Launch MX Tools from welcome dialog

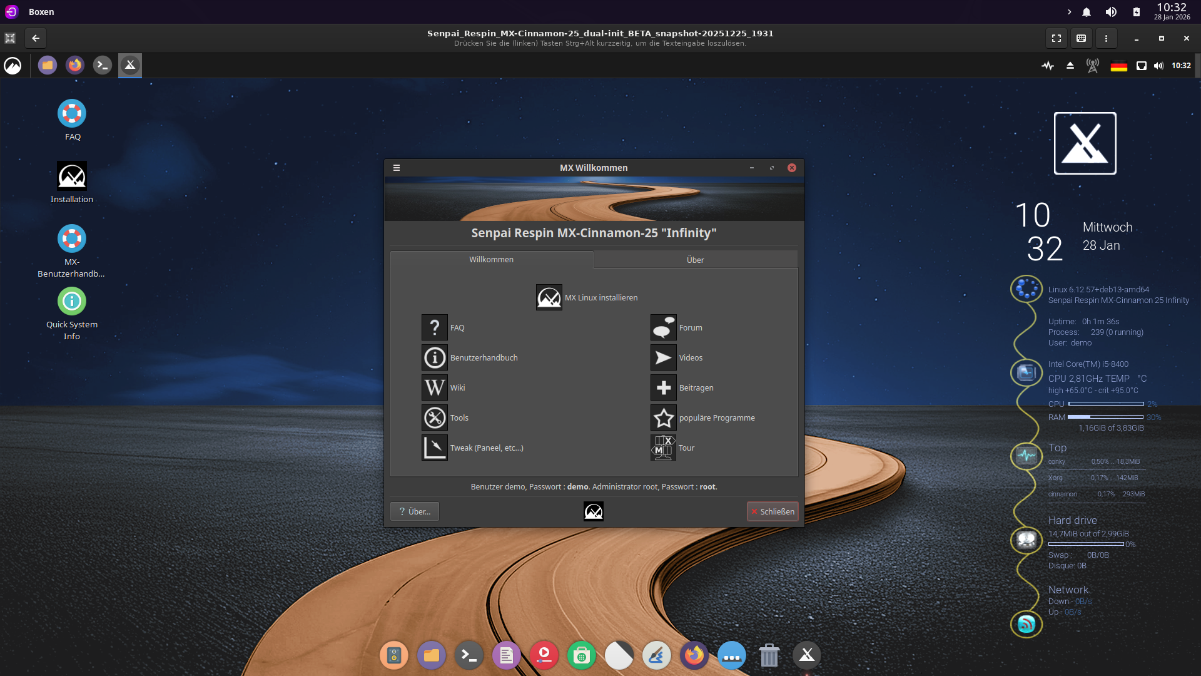(434, 417)
